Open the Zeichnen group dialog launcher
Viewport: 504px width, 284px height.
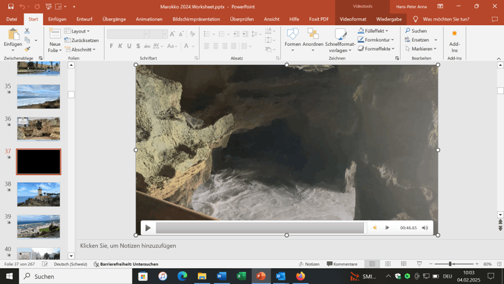click(397, 58)
